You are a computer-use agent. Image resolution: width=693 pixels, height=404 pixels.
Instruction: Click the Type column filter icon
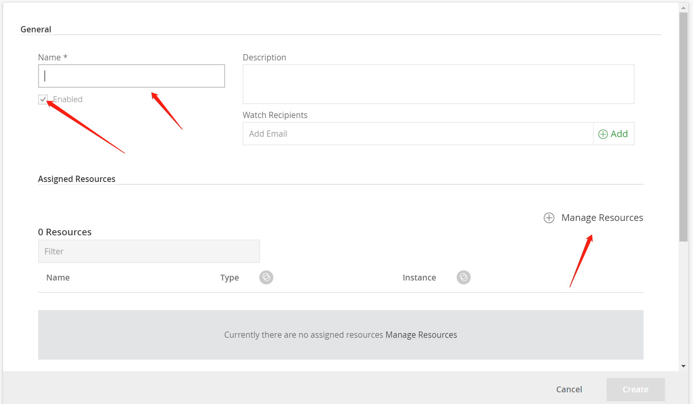click(266, 277)
